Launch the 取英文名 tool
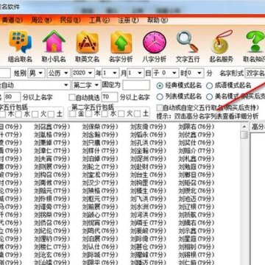Image resolution: width=265 pixels, height=265 pixels. [88, 46]
